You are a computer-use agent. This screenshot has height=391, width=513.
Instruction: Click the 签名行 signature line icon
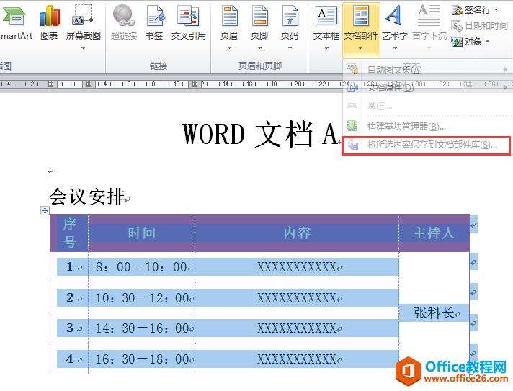(457, 10)
